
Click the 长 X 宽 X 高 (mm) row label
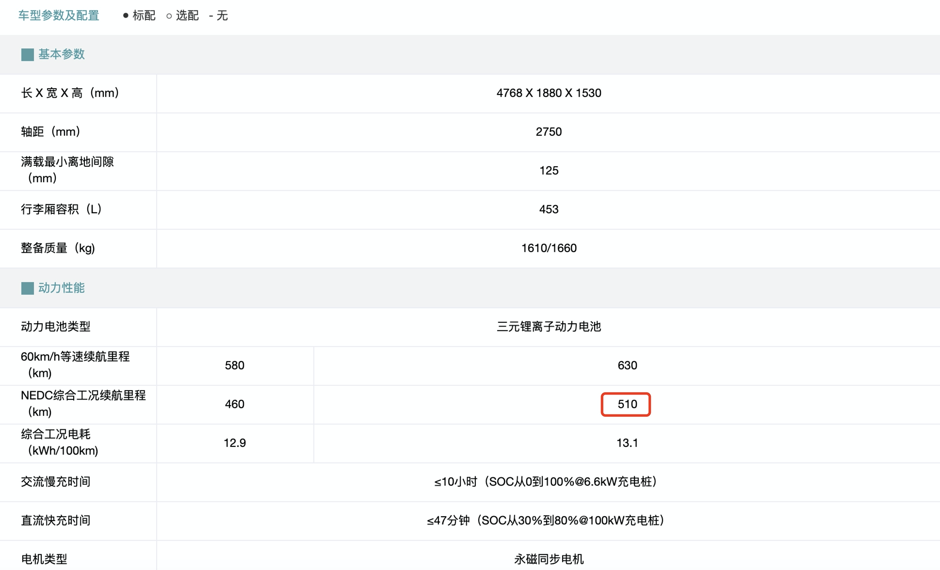click(70, 93)
